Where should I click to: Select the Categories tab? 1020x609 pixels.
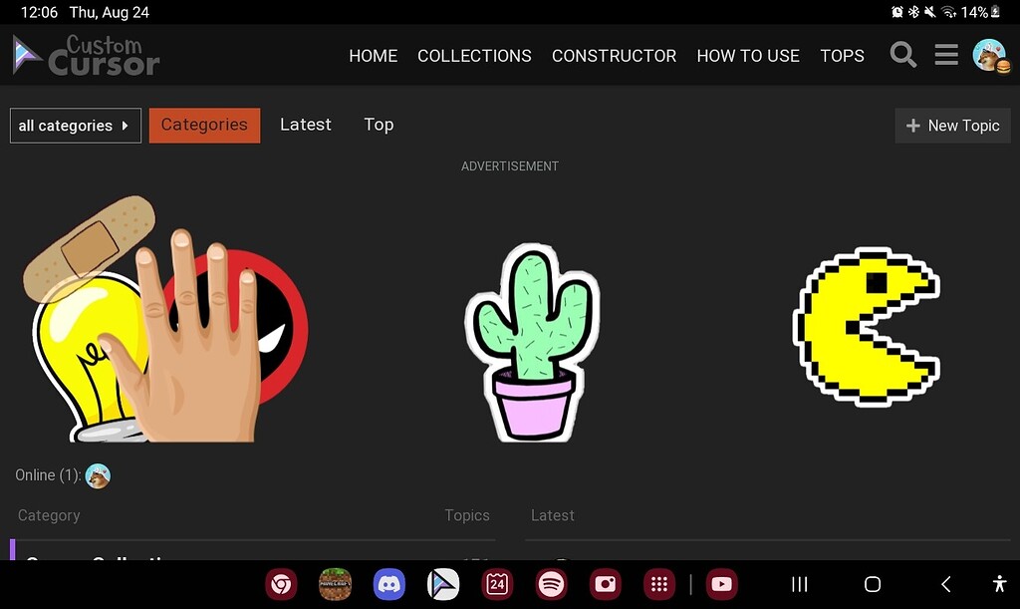coord(204,125)
